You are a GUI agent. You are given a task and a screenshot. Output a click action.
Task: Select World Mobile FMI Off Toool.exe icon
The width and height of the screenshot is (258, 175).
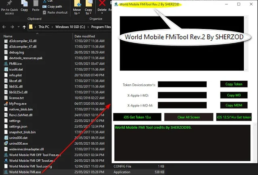(6, 160)
